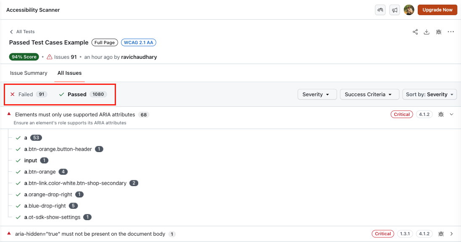Screen dimensions: 461x242
Task: Click the 94% Score badge
Action: coord(24,57)
